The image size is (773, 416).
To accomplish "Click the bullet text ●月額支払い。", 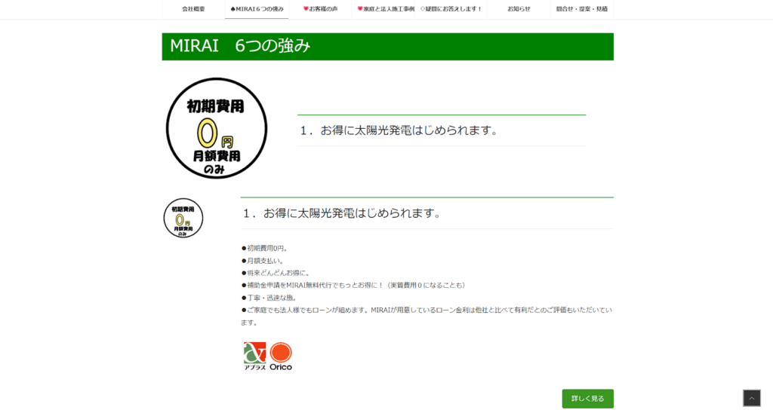I will [x=263, y=261].
